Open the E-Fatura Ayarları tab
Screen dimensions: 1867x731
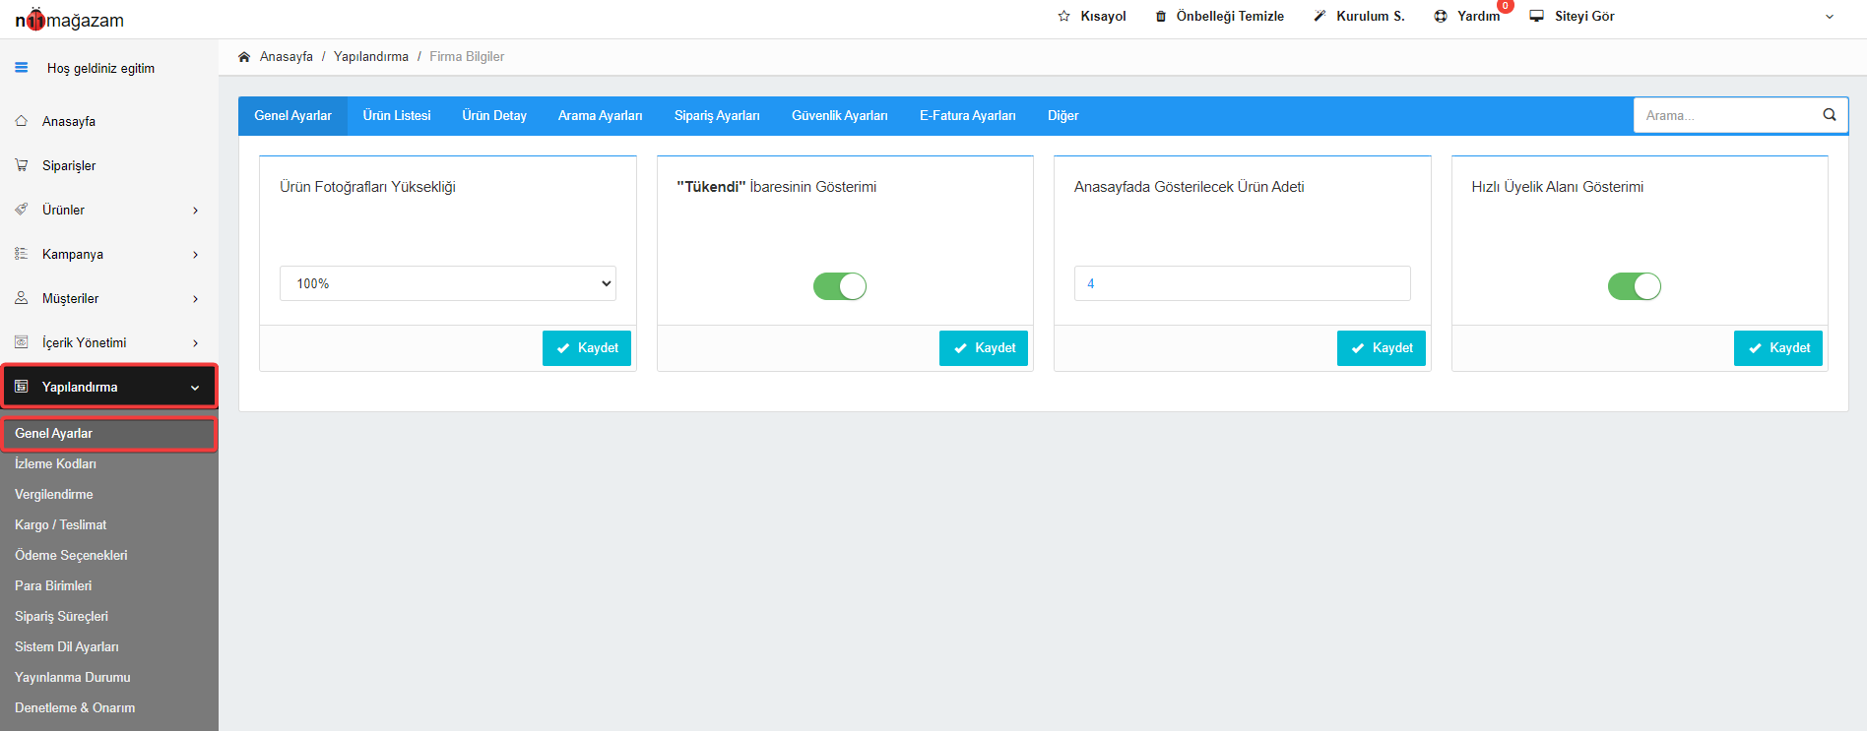[968, 116]
